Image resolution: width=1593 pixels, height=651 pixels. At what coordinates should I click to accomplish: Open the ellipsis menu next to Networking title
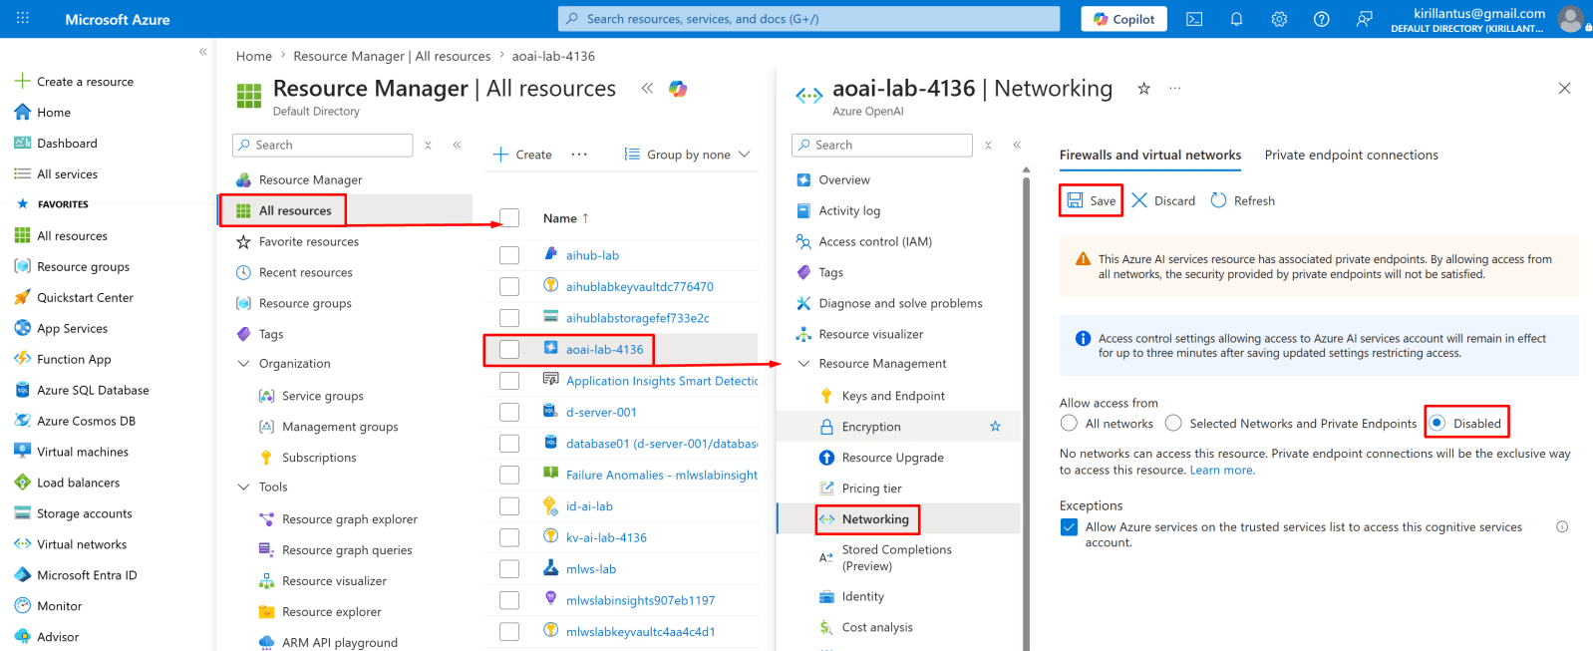point(1175,89)
